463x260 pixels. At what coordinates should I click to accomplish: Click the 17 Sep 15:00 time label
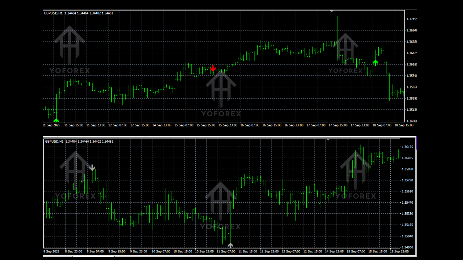pos(338,125)
